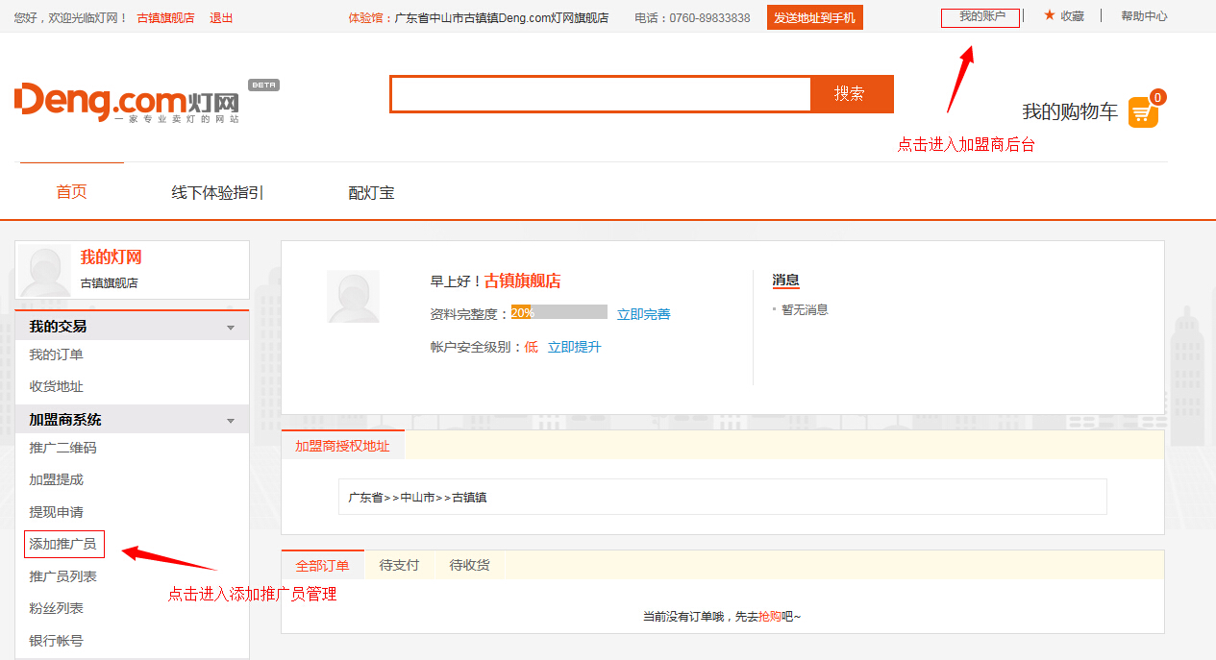Open 银行帐号 in the sidebar

tap(56, 640)
